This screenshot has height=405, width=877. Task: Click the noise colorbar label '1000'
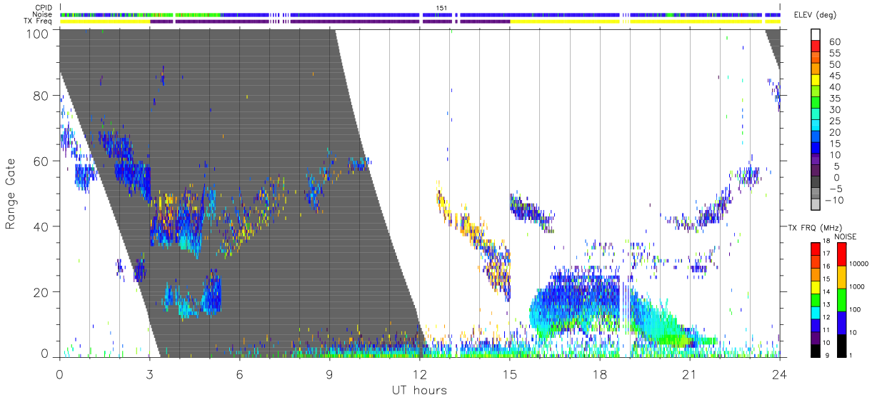858,286
